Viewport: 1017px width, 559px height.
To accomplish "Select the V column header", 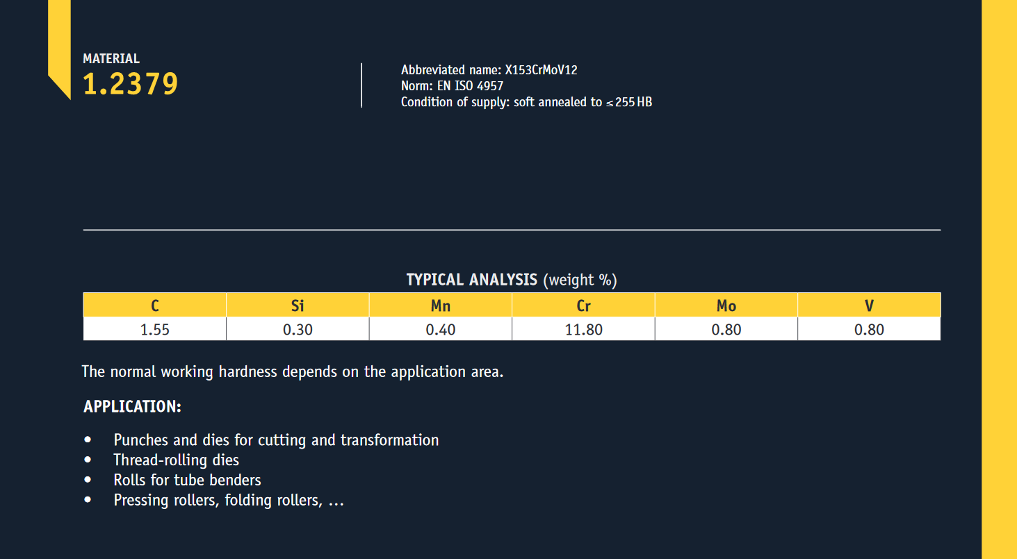I will pos(869,306).
